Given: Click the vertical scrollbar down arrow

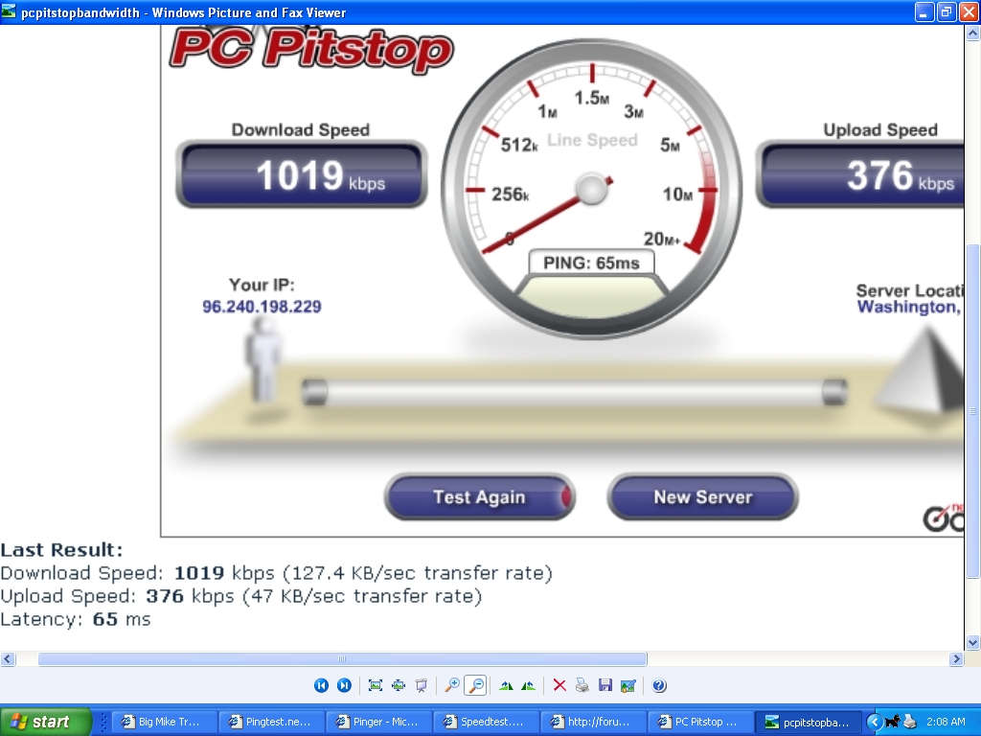Looking at the screenshot, I should (x=973, y=642).
